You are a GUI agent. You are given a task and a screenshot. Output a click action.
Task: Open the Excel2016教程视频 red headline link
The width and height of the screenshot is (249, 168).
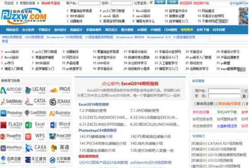coord(140,84)
